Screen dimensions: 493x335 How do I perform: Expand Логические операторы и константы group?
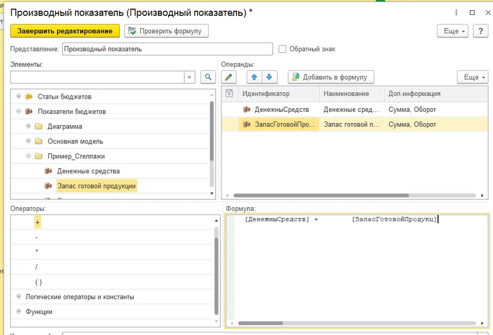[x=18, y=297]
